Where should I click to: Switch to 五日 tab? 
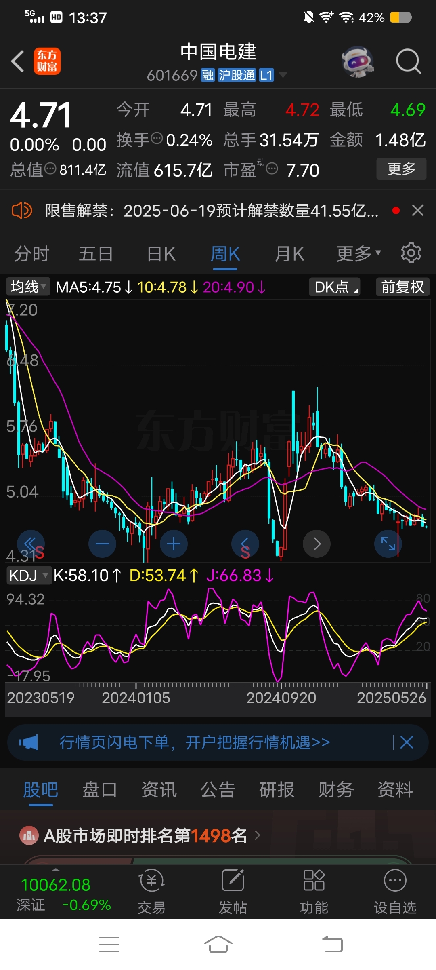[96, 254]
